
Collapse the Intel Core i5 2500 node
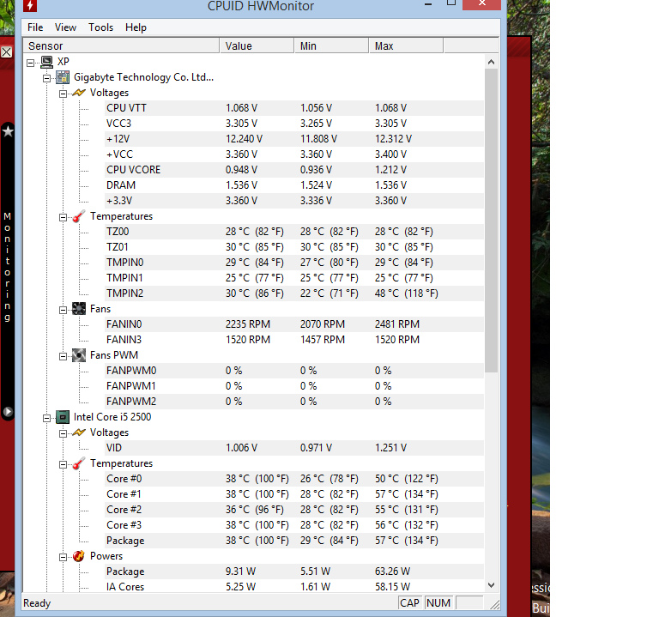(x=46, y=418)
